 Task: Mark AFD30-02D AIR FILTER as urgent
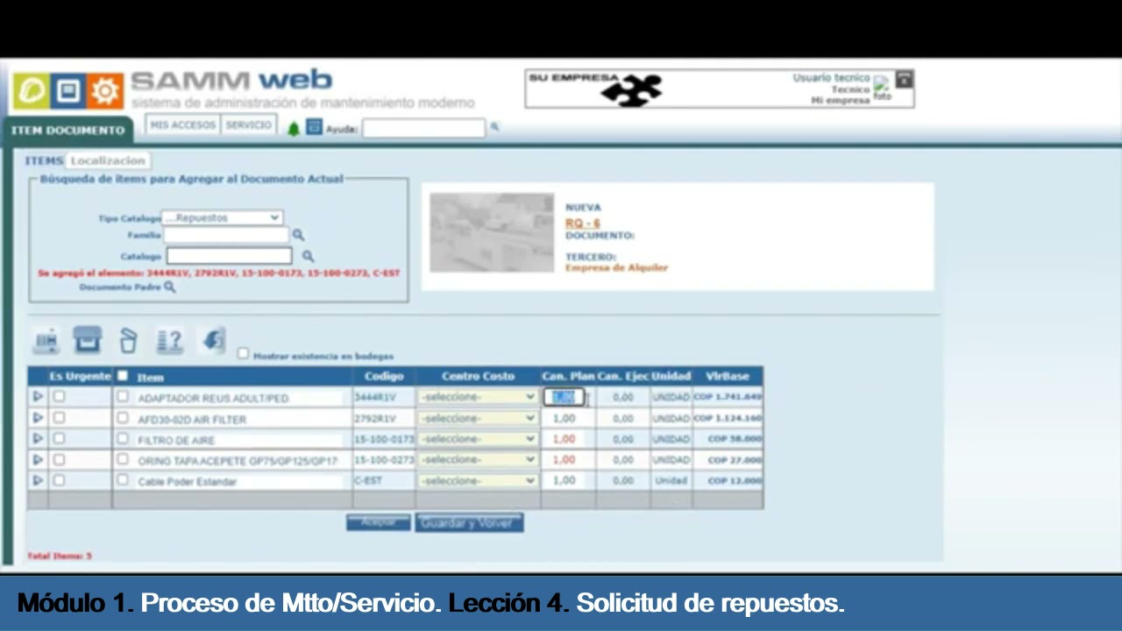[59, 418]
